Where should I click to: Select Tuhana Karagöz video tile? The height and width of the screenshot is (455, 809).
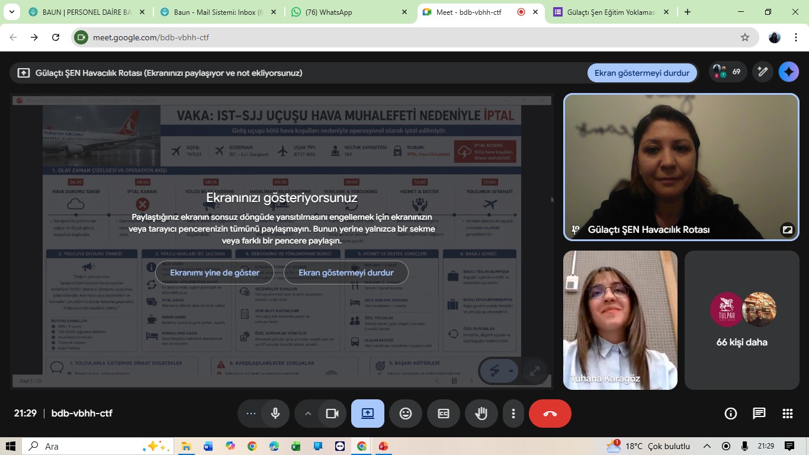point(620,320)
